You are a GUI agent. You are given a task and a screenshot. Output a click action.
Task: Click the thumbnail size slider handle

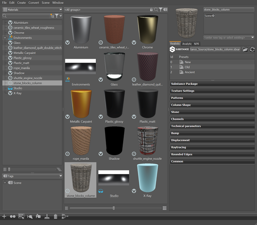tap(114, 208)
